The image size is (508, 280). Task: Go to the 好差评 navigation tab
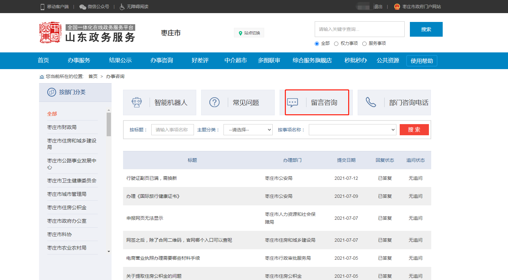(200, 61)
